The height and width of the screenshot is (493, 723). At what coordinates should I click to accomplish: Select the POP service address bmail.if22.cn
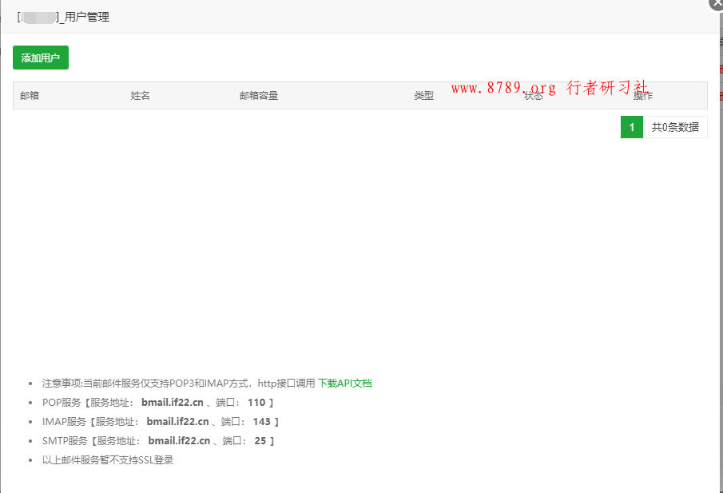[173, 403]
